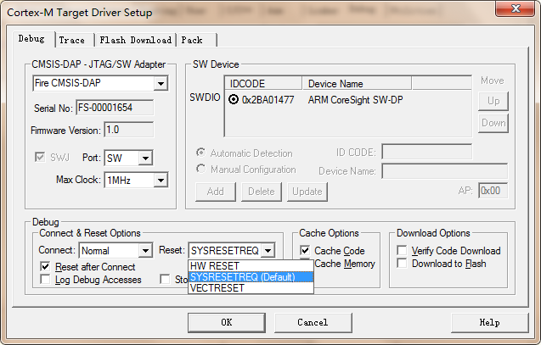The width and height of the screenshot is (541, 345).
Task: Check Download to Flash option
Action: click(x=403, y=264)
